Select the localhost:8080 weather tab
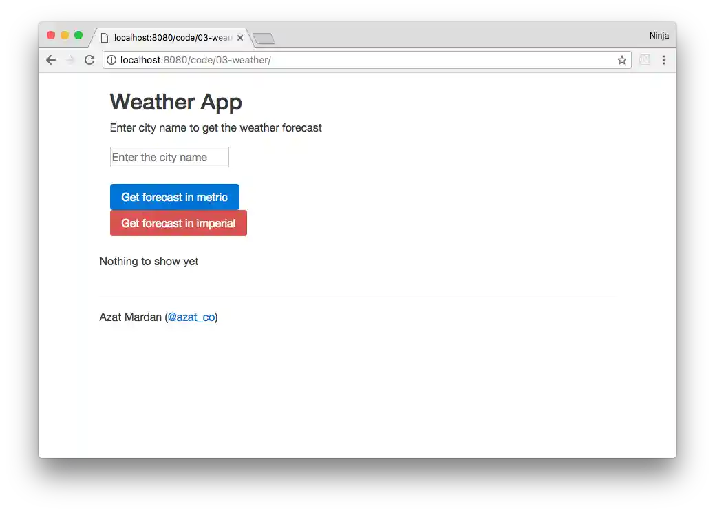The image size is (715, 513). [171, 37]
